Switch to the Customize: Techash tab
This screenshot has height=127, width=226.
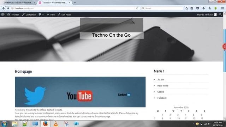click(18, 2)
